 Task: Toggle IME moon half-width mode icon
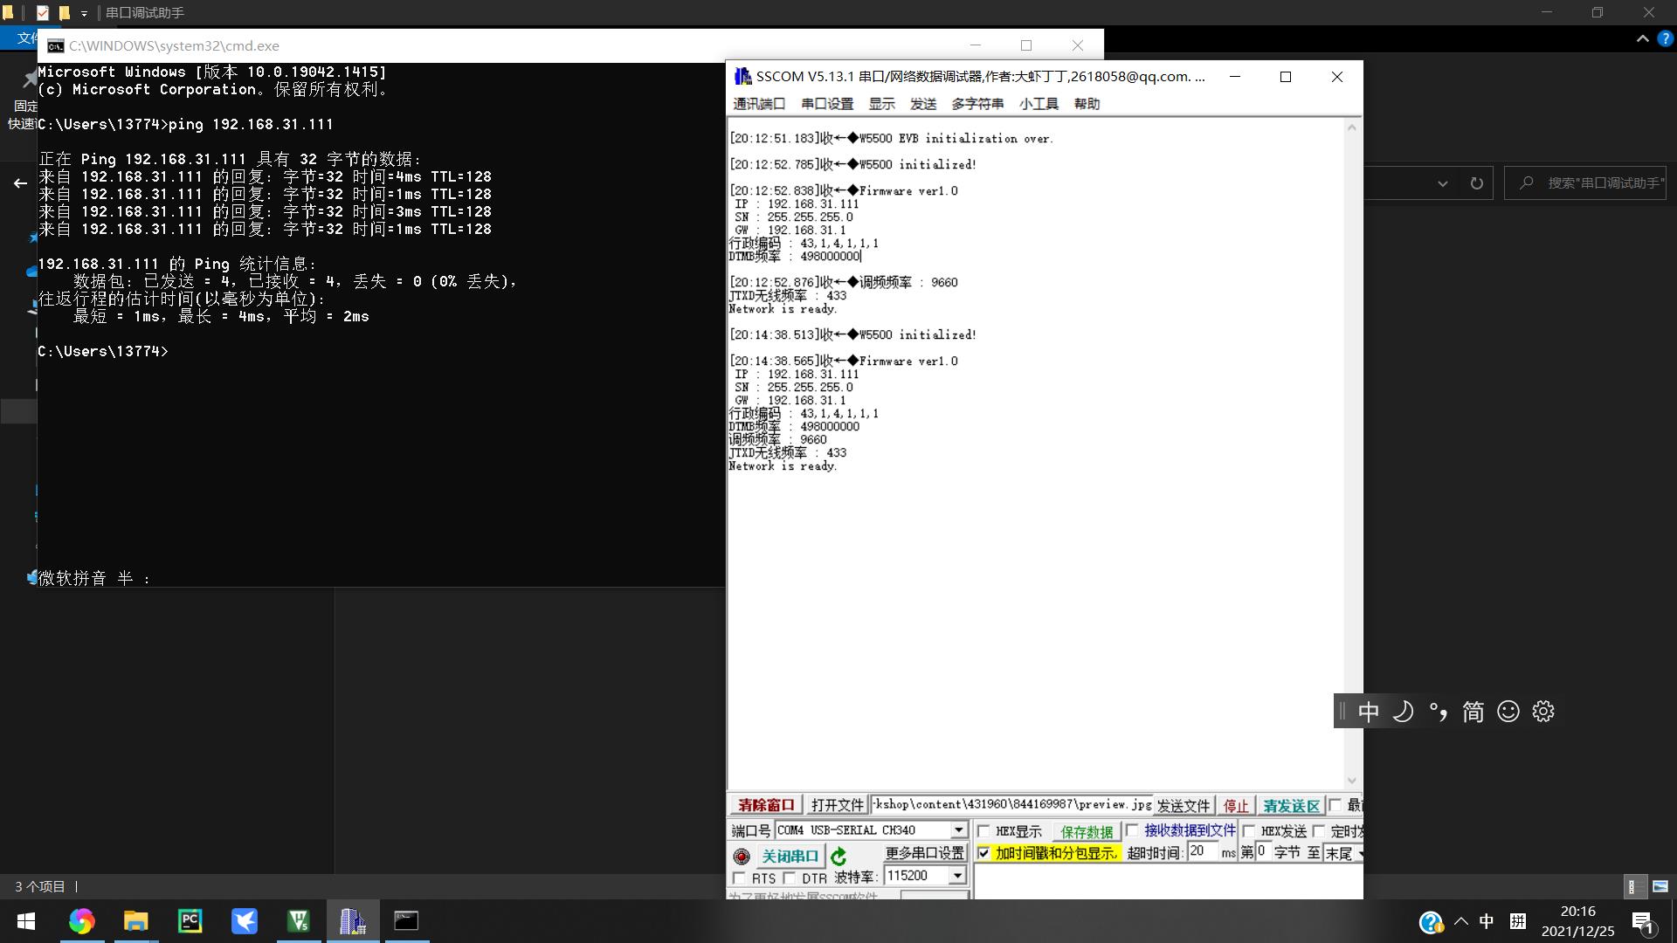coord(1403,712)
